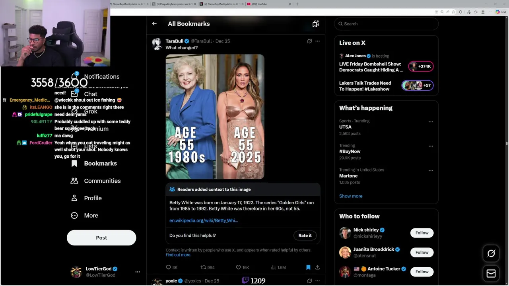This screenshot has height=286, width=509.
Task: Open the more options for the UTSA trend
Action: (431, 122)
